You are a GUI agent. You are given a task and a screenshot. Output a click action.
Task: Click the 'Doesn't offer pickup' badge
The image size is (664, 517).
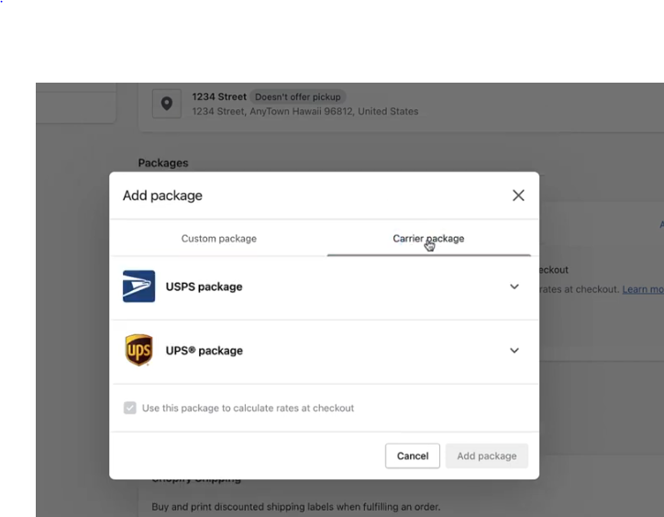pyautogui.click(x=298, y=96)
